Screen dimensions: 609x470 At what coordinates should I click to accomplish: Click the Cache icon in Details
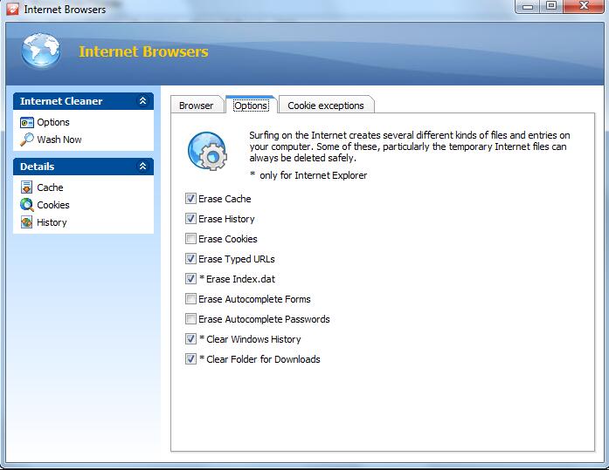(27, 187)
